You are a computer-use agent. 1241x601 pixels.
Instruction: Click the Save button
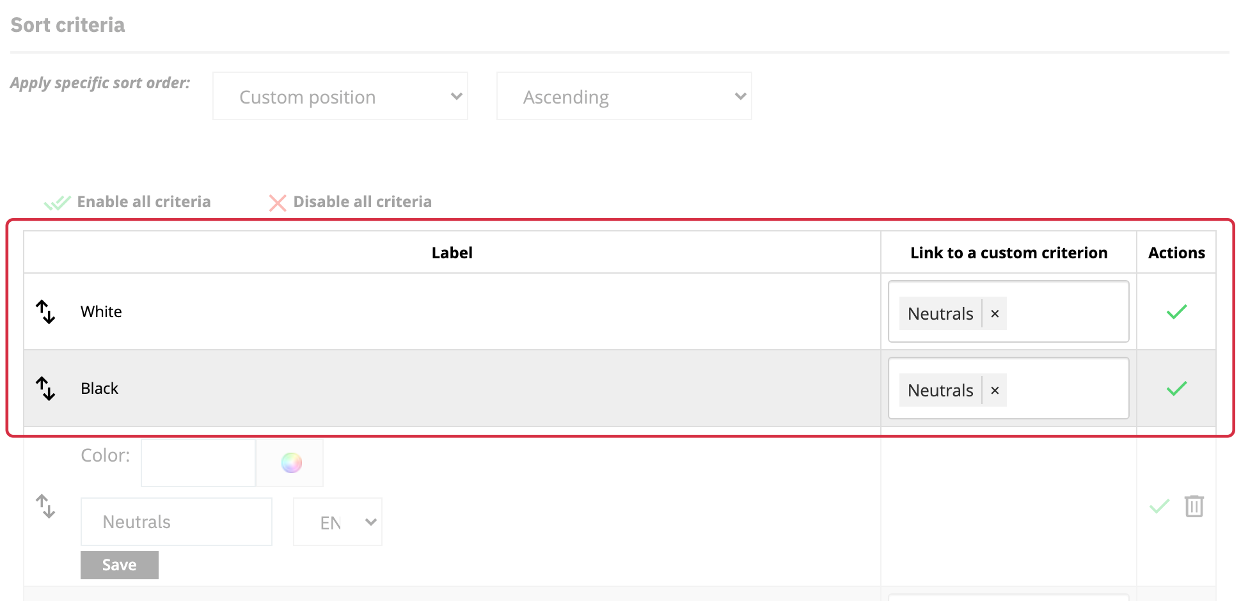pos(120,565)
